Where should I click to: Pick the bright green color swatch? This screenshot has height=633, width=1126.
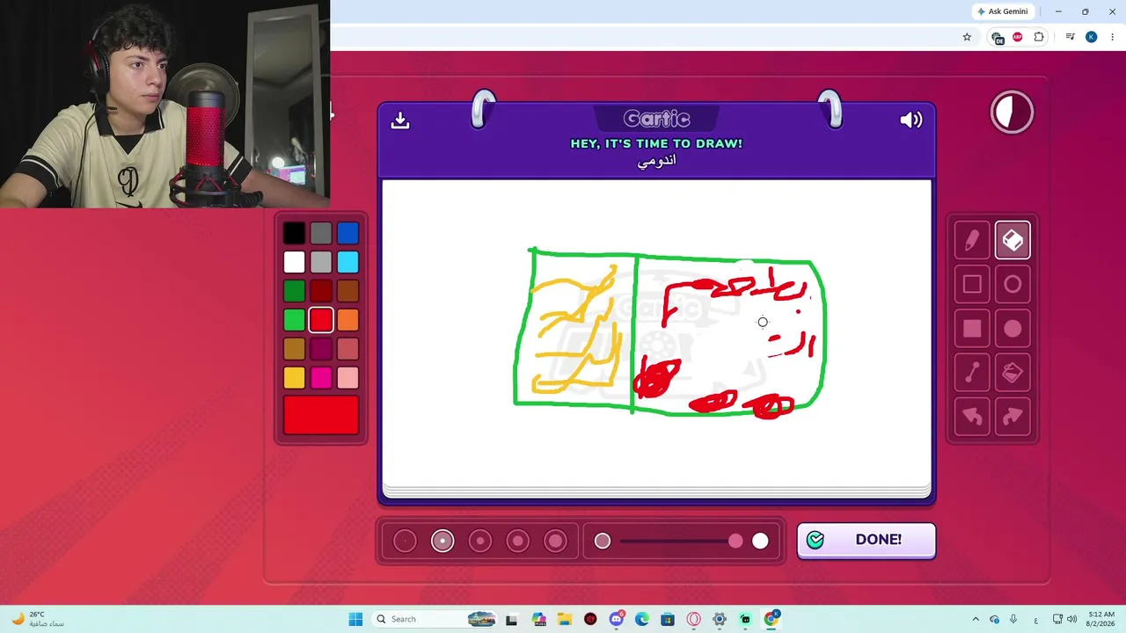coord(295,320)
